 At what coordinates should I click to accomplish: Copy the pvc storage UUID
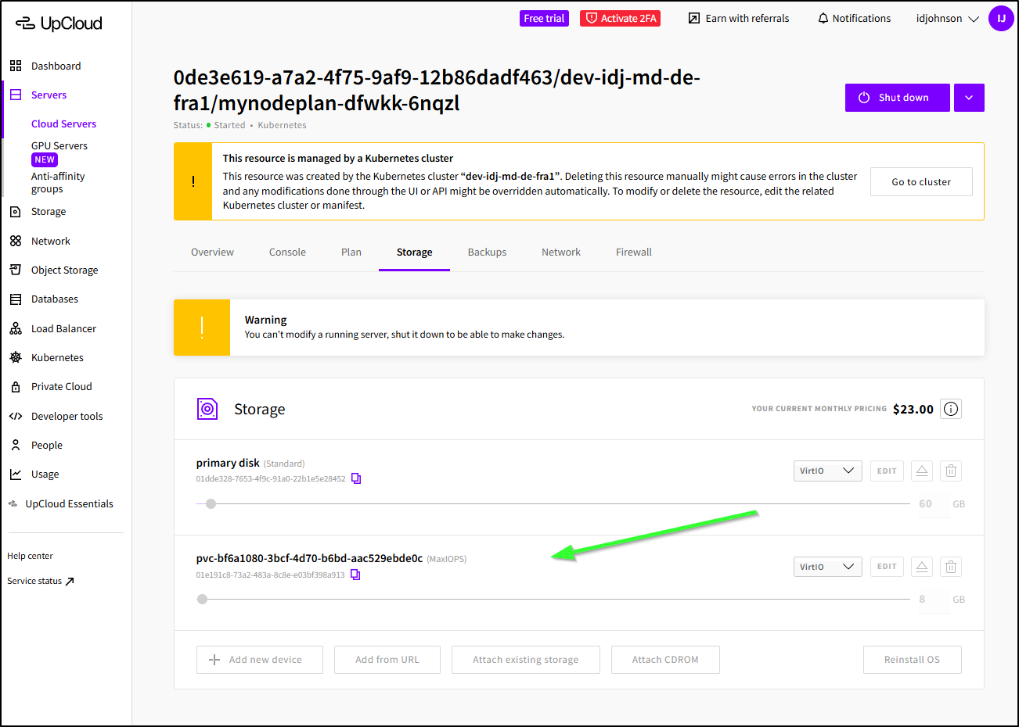click(x=355, y=575)
